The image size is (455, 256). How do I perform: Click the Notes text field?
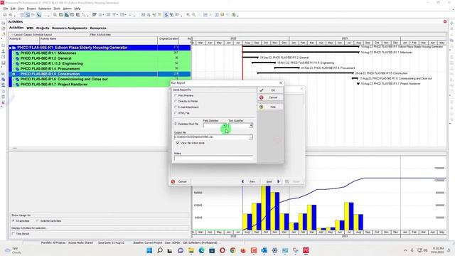point(213,158)
